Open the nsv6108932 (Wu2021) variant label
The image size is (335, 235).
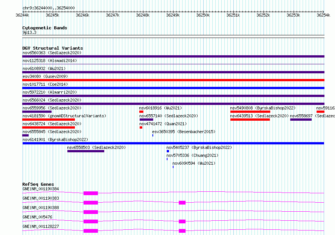click(x=44, y=68)
